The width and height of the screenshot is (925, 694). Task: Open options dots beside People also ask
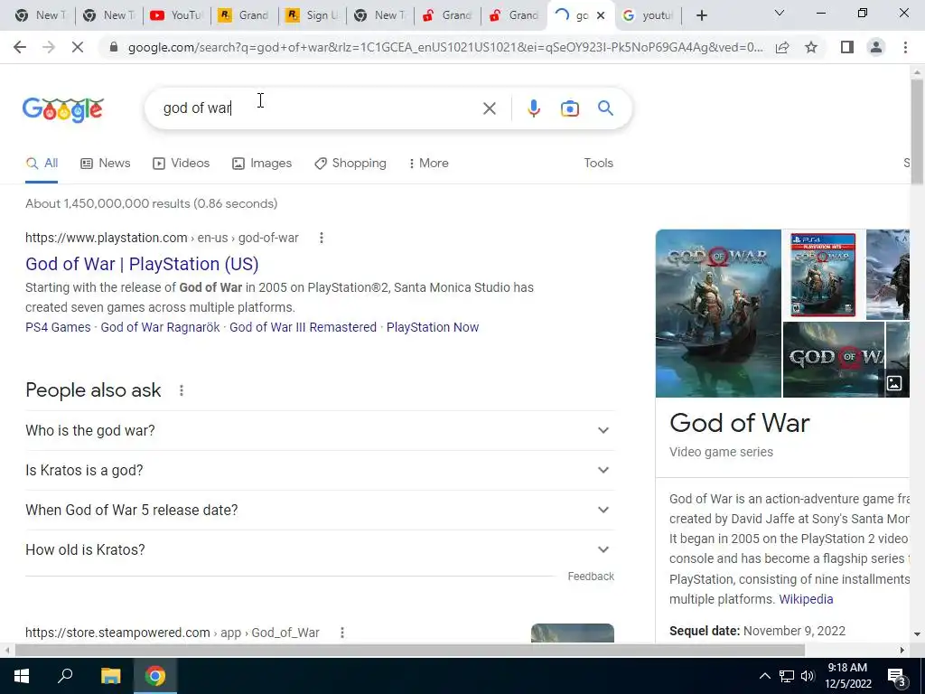[x=182, y=390]
